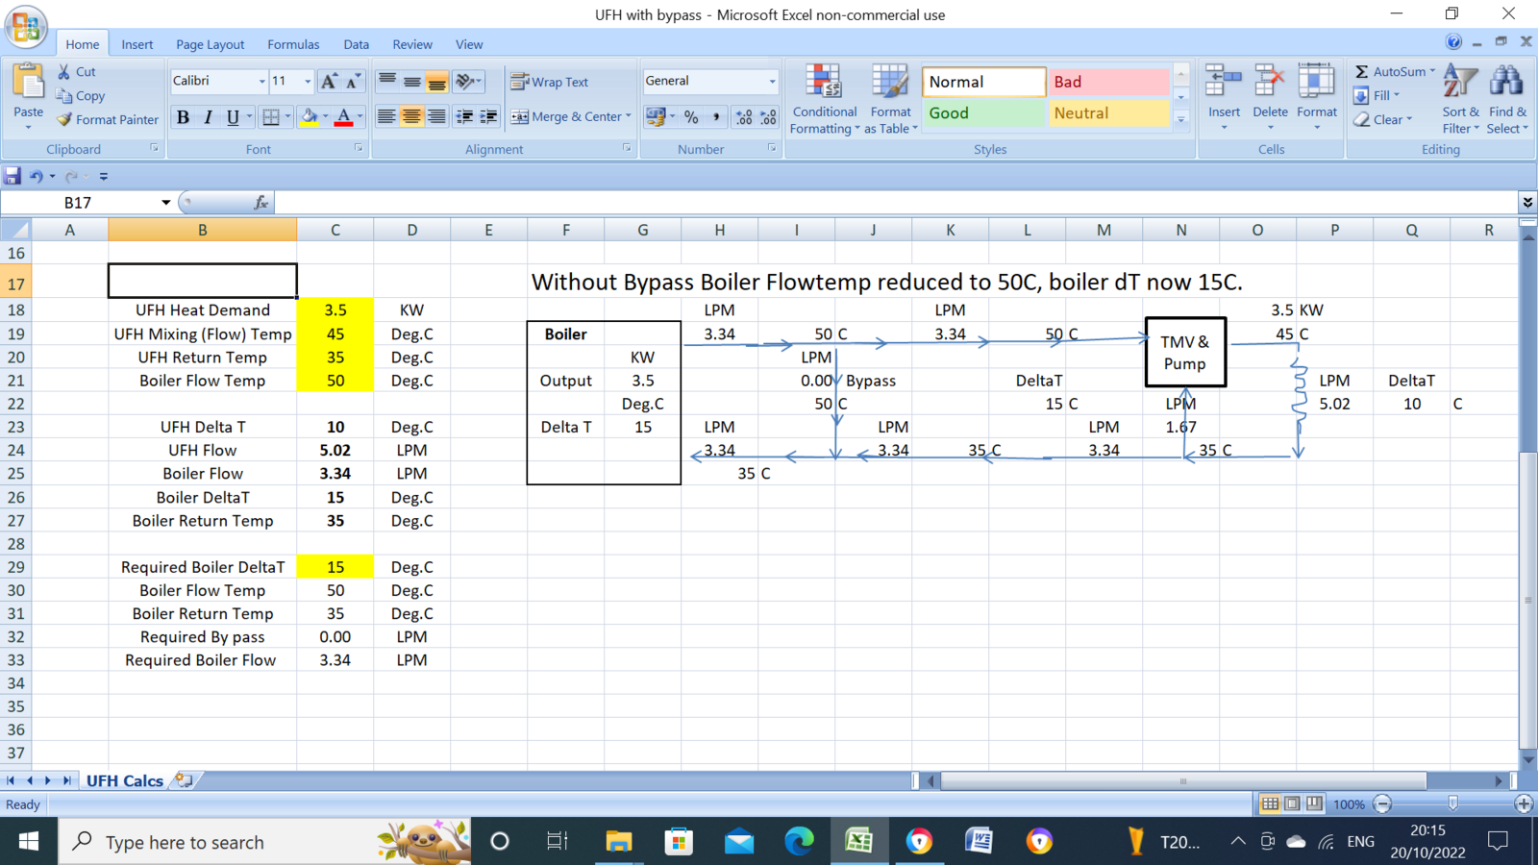Select the UFH Calcs sheet tab

[x=125, y=780]
